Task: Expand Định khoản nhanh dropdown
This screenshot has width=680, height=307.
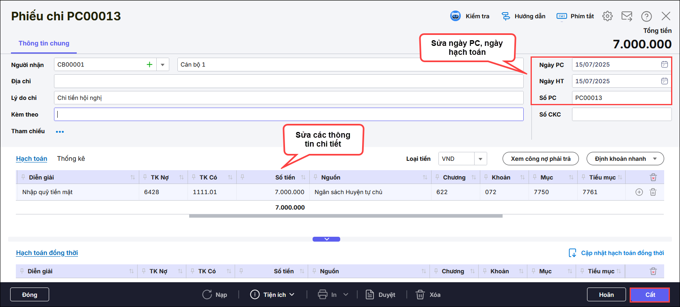Action: pos(654,159)
